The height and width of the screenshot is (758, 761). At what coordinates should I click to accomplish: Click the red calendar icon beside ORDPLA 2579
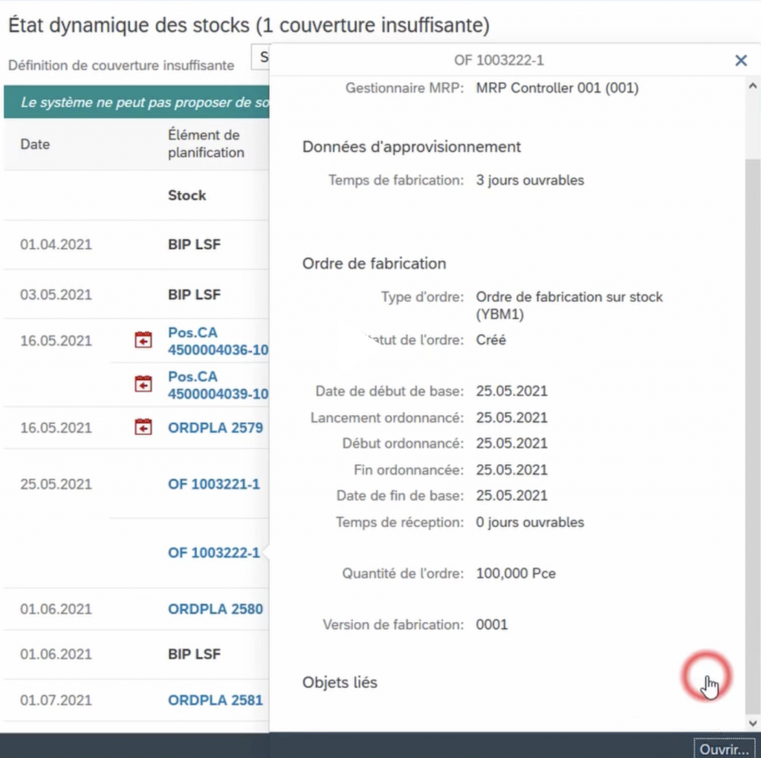coord(143,428)
